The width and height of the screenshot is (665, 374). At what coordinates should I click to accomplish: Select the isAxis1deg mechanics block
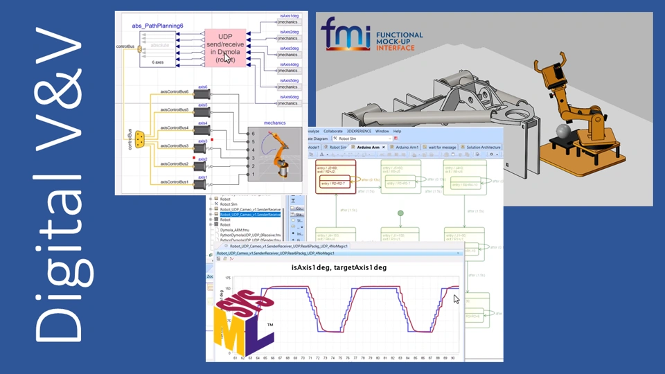pos(289,22)
